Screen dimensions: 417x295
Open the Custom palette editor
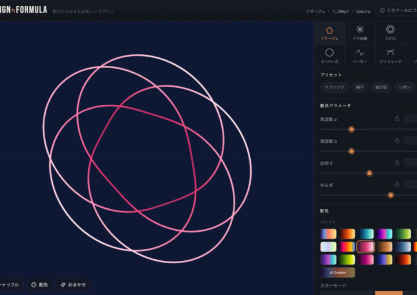pos(338,272)
